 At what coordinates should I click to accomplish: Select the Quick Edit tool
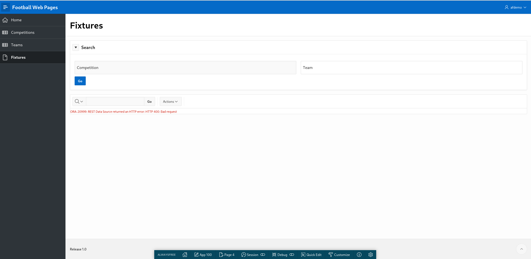(x=311, y=255)
